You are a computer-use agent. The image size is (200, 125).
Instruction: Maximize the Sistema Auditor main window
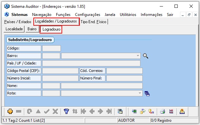176,6
